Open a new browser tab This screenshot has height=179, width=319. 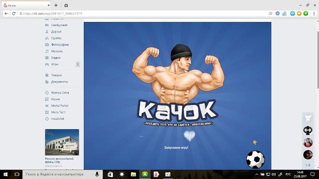click(56, 5)
